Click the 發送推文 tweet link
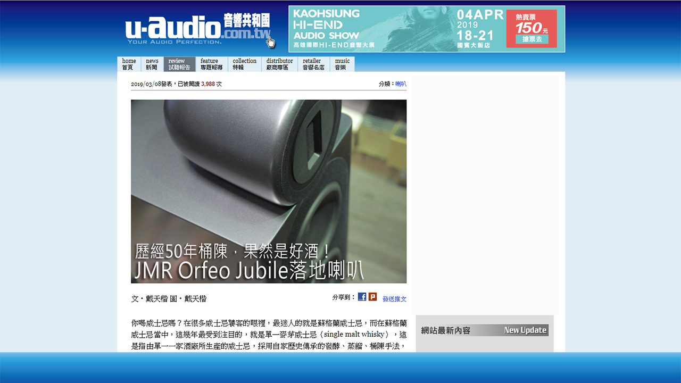The height and width of the screenshot is (383, 681). point(394,299)
